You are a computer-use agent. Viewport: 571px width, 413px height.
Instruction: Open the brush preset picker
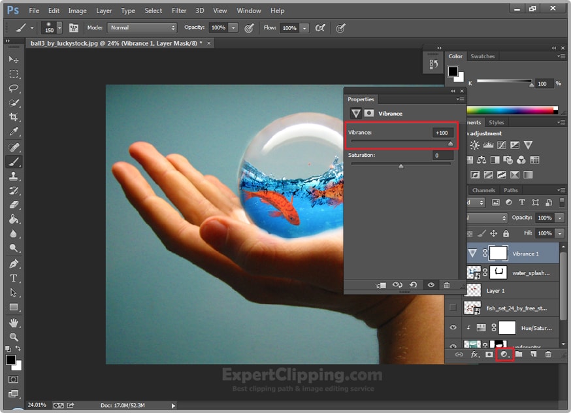click(x=52, y=27)
